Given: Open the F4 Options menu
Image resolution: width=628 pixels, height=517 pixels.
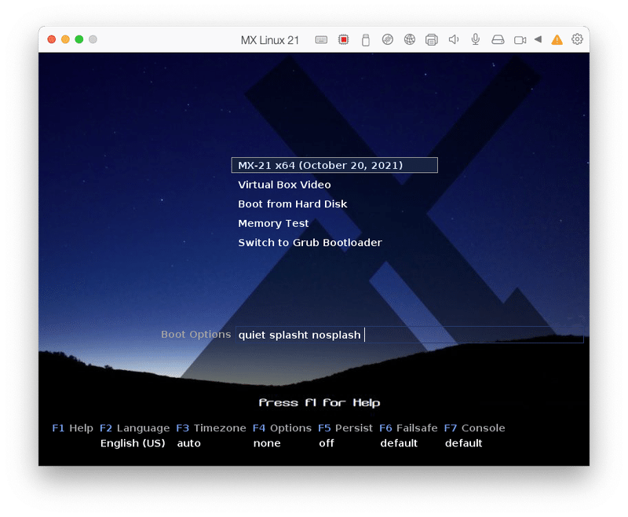Looking at the screenshot, I should [x=282, y=428].
